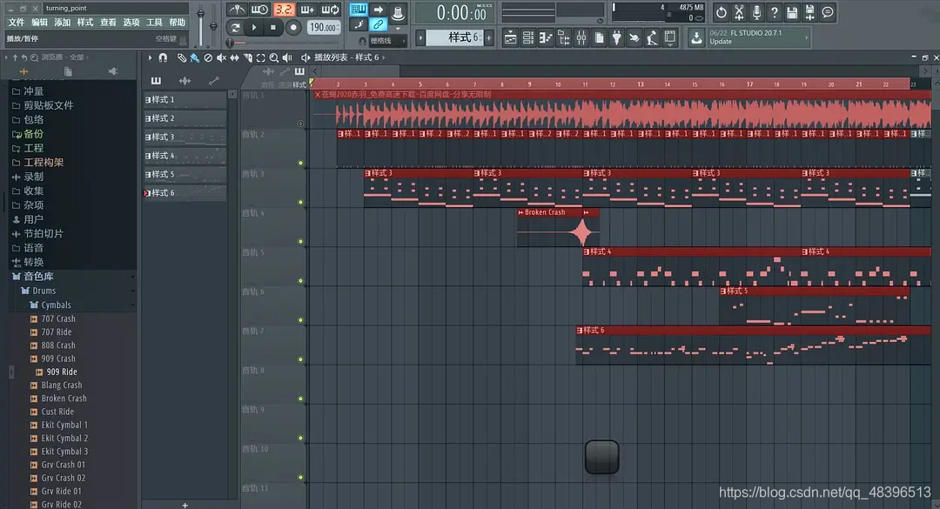Switch pattern/song mode button
Image resolution: width=940 pixels, height=509 pixels.
[235, 28]
